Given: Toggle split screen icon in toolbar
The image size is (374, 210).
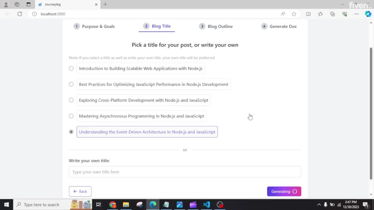Looking at the screenshot, I should click(x=308, y=14).
